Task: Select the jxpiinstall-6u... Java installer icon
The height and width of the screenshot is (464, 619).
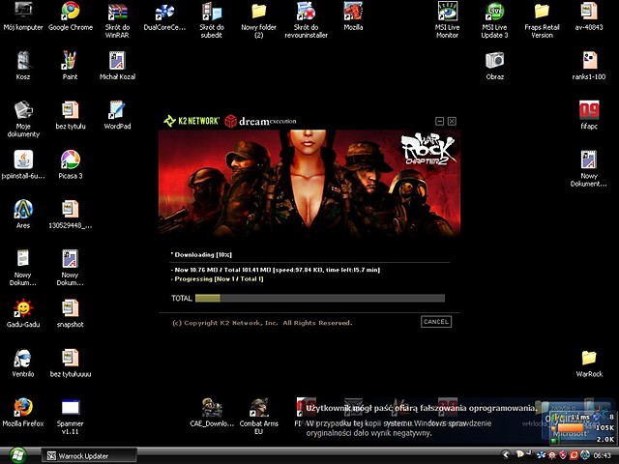Action: (23, 165)
